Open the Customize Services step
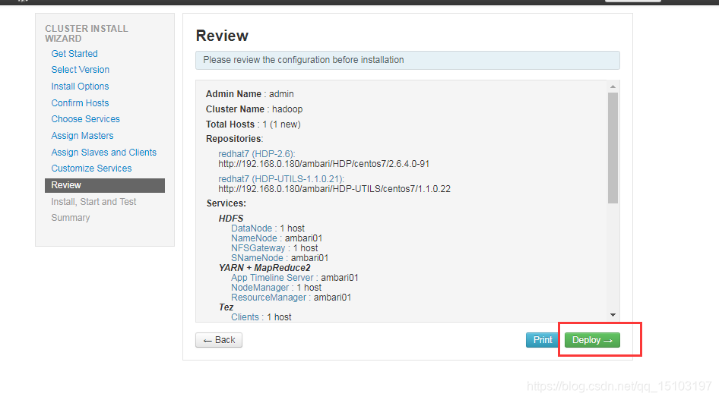Image resolution: width=719 pixels, height=400 pixels. pos(91,169)
